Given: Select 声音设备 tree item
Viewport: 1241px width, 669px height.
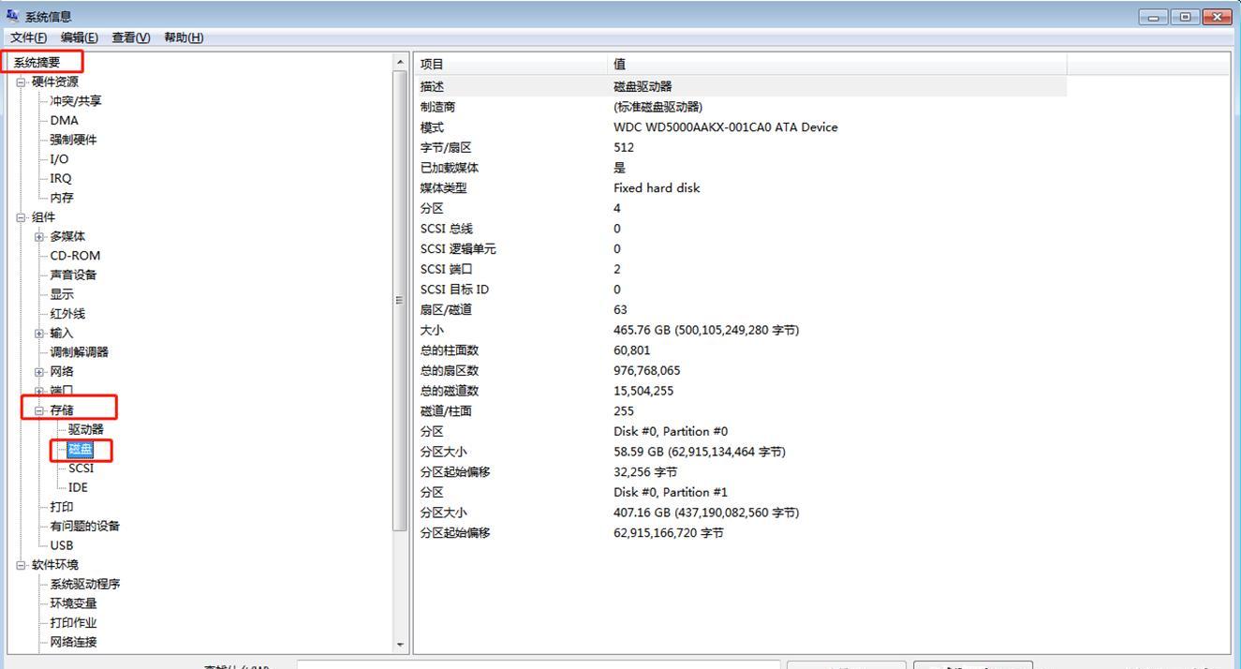Looking at the screenshot, I should click(x=73, y=275).
